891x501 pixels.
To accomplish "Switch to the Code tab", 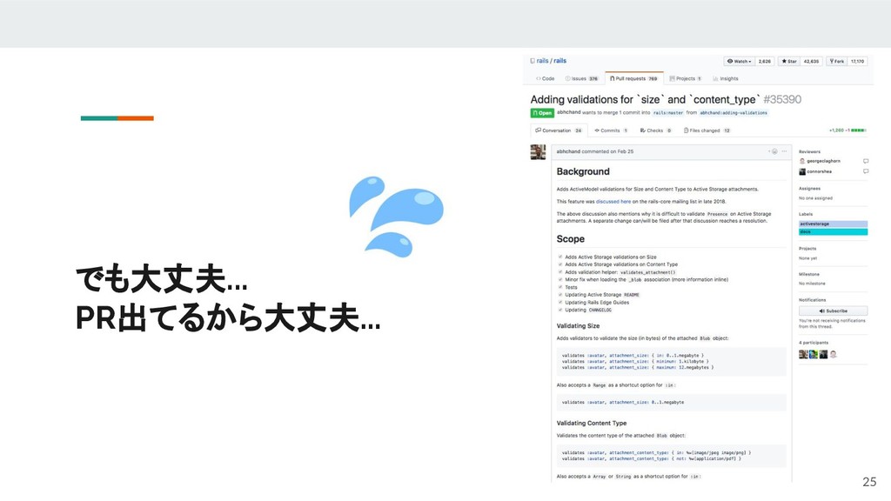I will point(546,79).
